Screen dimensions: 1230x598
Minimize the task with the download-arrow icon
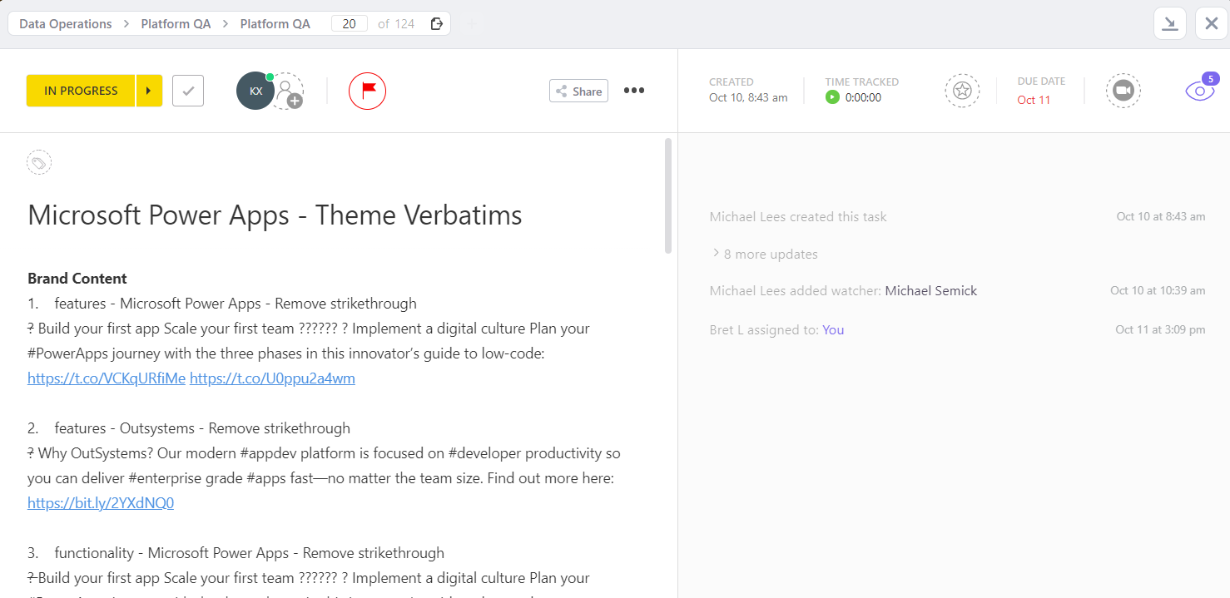coord(1169,23)
